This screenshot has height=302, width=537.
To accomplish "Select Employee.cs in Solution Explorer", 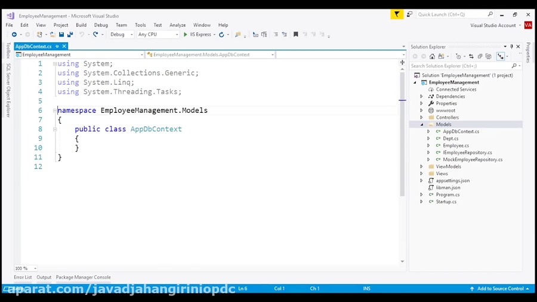I will pos(456,146).
